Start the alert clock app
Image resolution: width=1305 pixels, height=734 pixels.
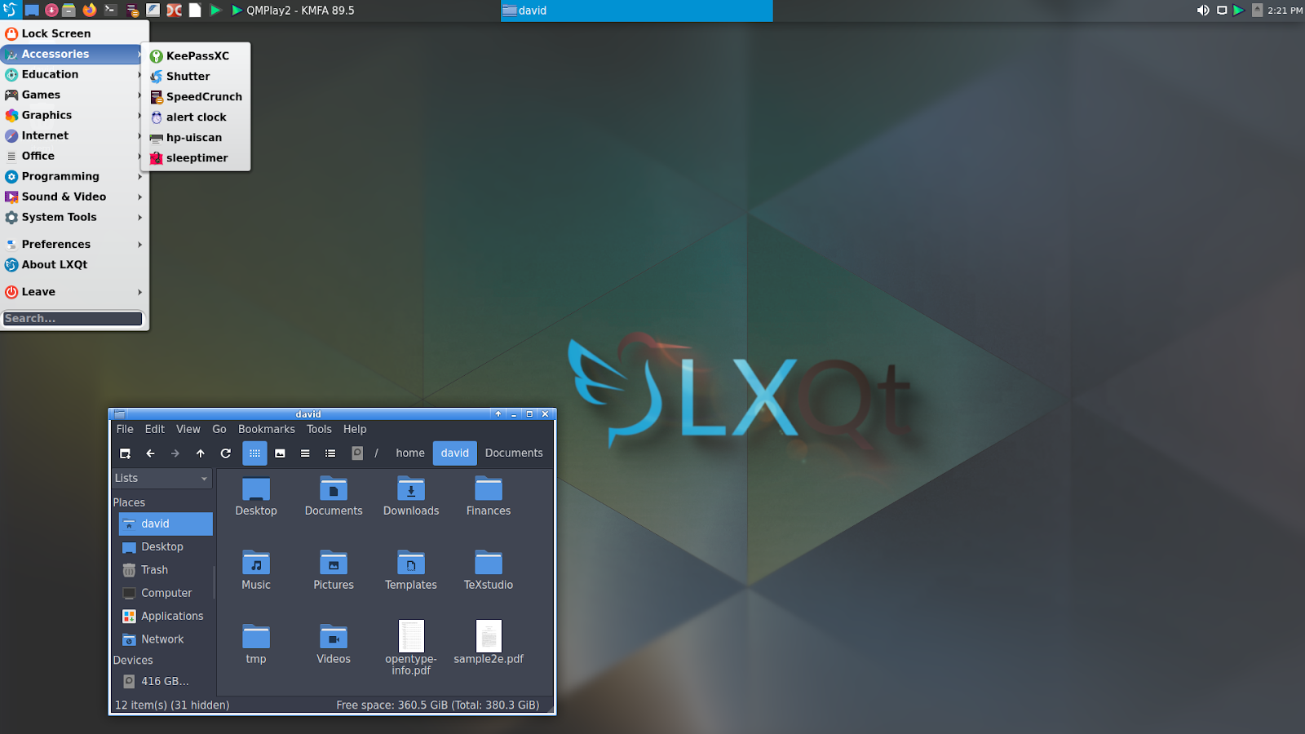196,117
